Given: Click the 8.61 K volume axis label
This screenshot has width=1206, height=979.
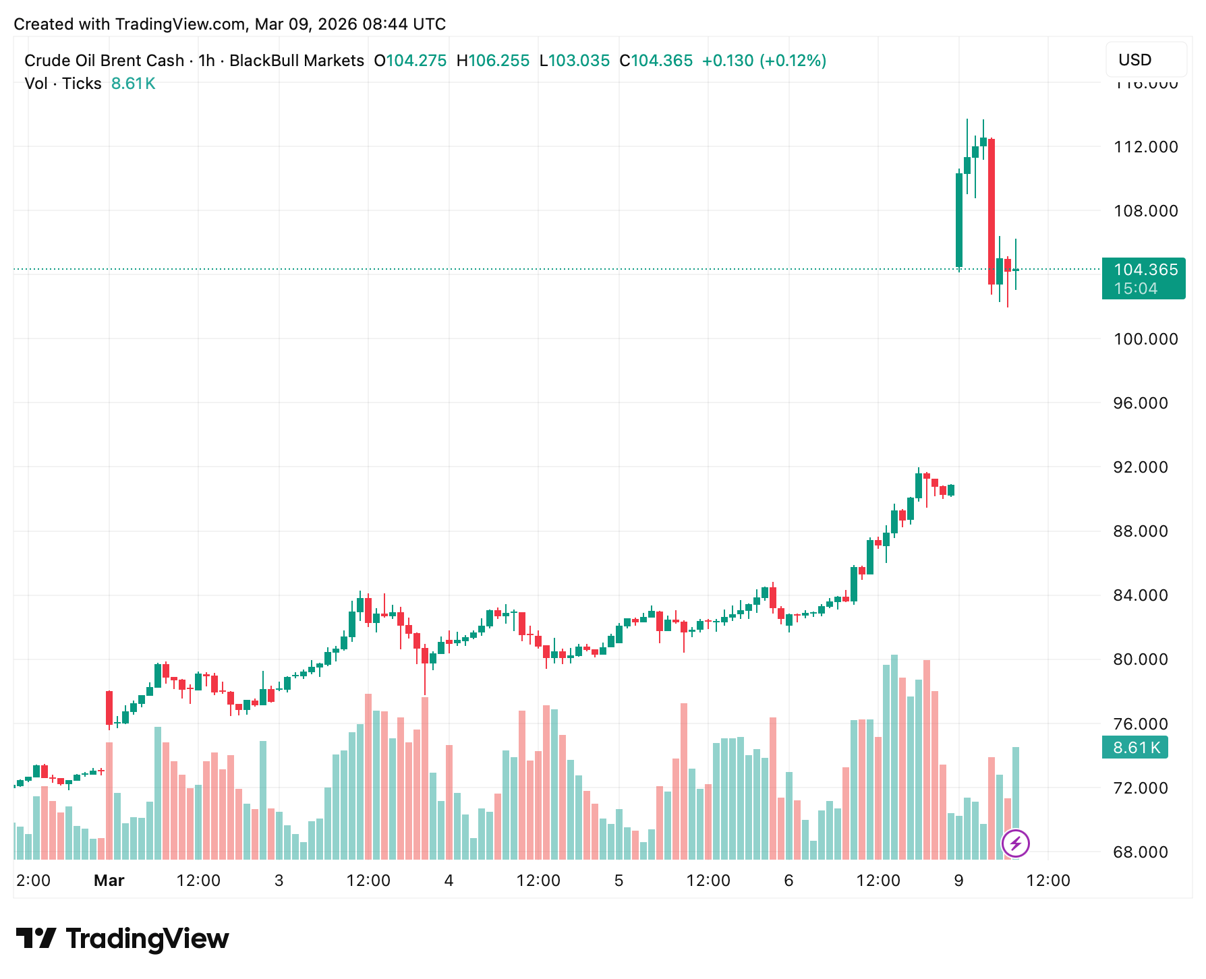Looking at the screenshot, I should pos(1136,748).
